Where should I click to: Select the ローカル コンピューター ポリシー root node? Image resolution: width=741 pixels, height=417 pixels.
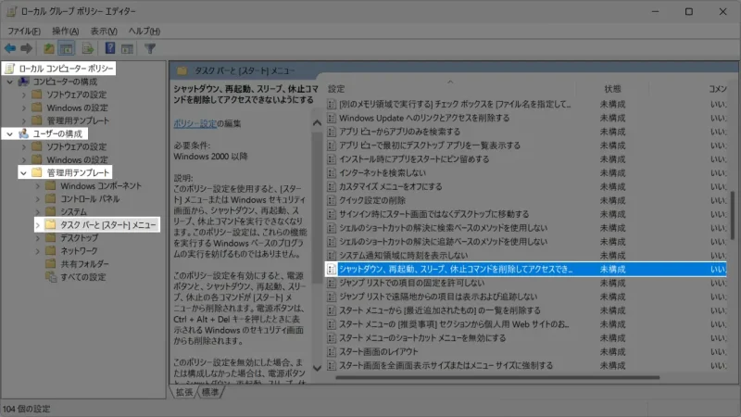pyautogui.click(x=65, y=69)
